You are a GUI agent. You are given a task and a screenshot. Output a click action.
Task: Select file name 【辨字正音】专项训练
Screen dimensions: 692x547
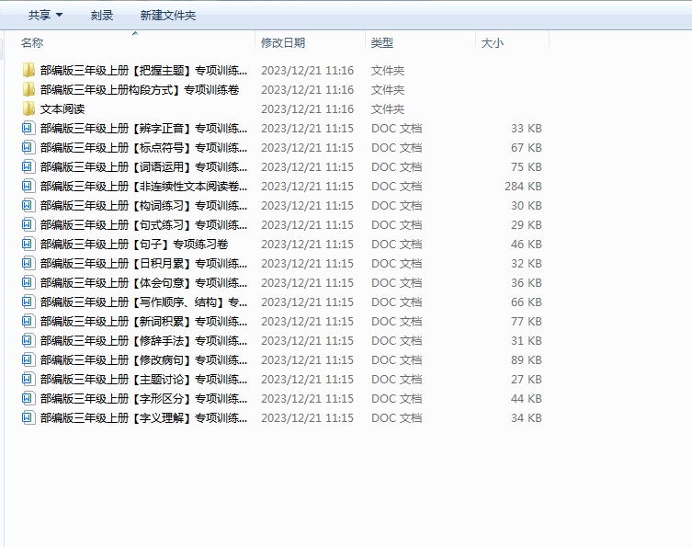pos(144,128)
